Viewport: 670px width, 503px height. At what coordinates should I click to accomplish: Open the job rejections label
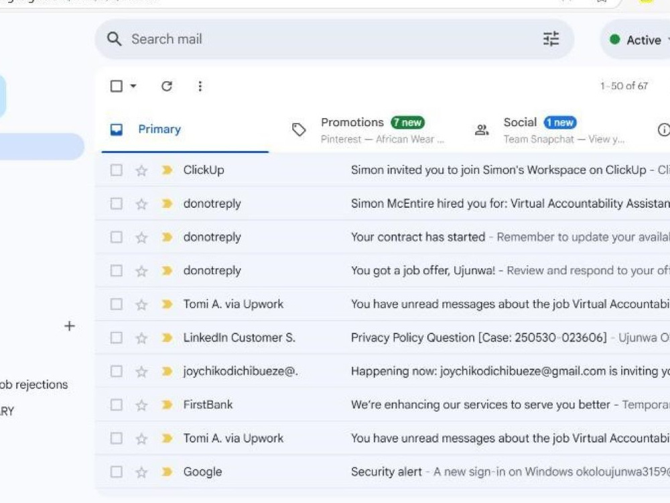click(33, 384)
